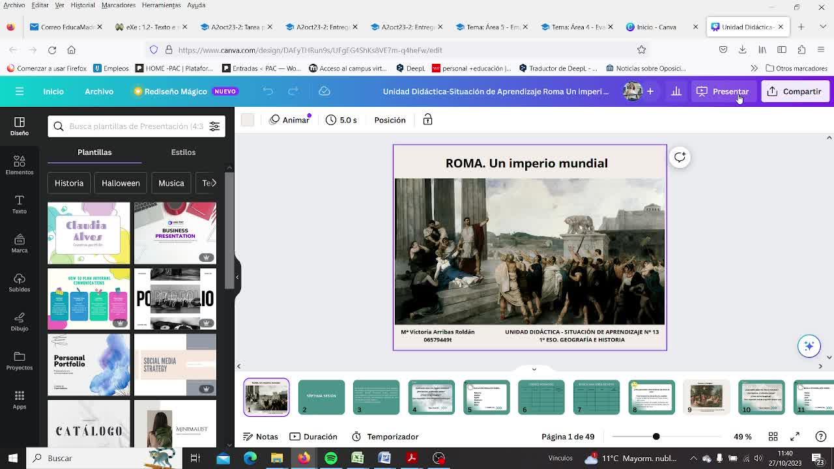Filter templates by Halloween chip

(x=121, y=183)
